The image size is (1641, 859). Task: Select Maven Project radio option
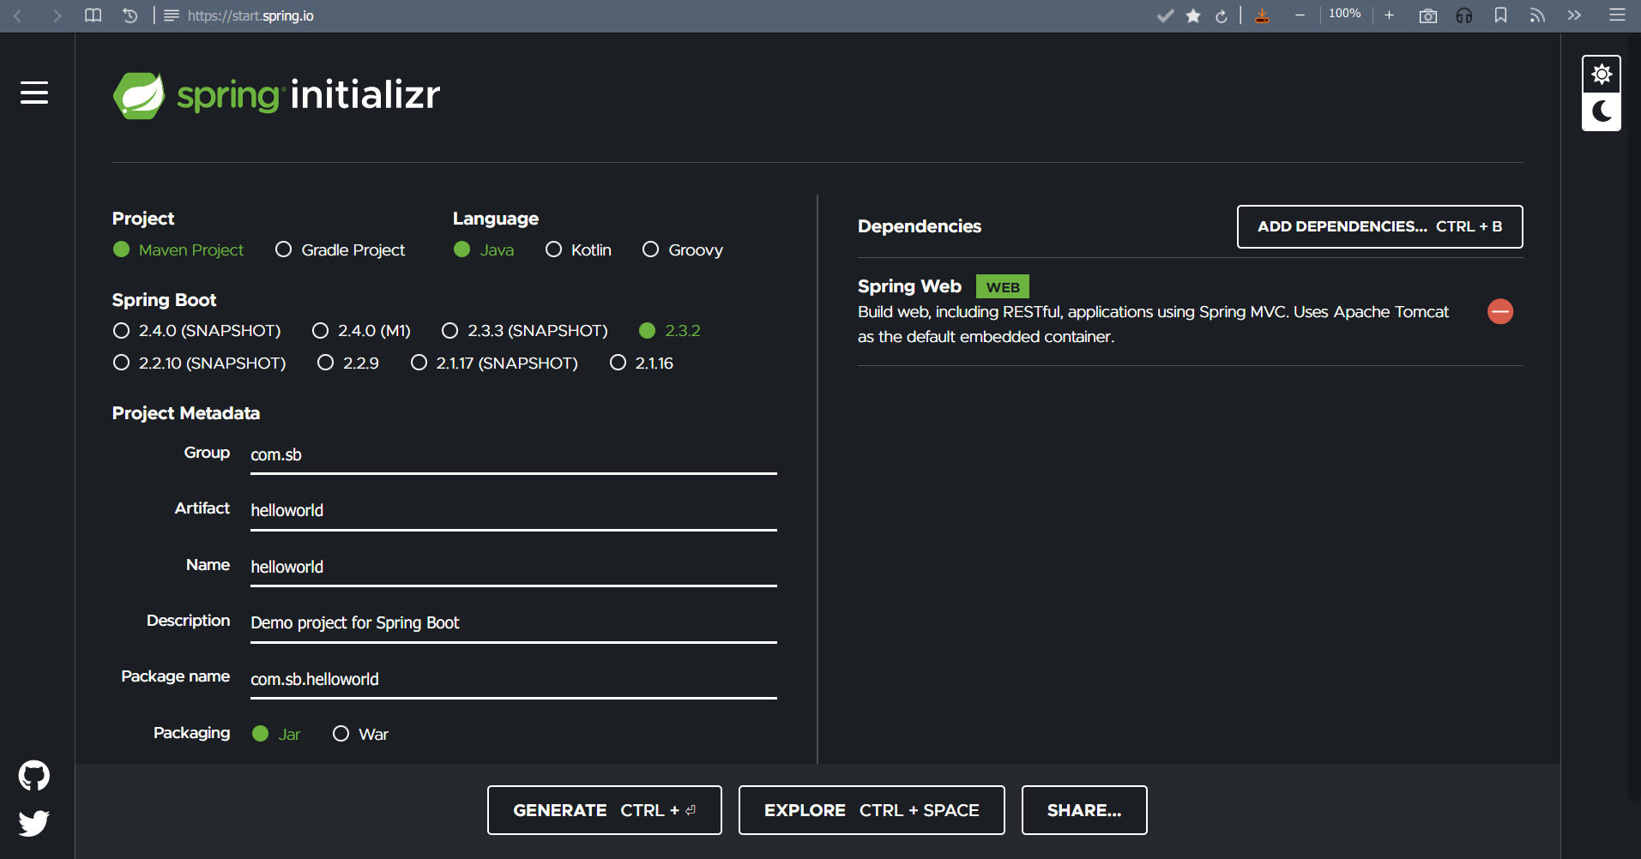(x=178, y=249)
